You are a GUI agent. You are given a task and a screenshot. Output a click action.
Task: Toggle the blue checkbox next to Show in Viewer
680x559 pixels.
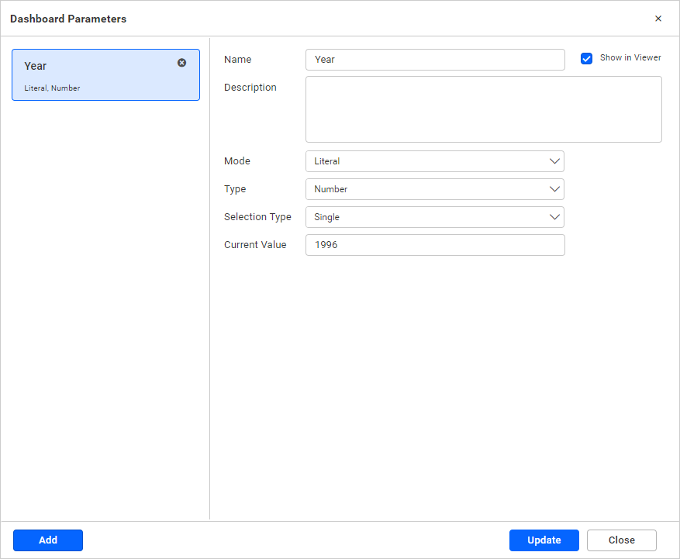coord(586,57)
